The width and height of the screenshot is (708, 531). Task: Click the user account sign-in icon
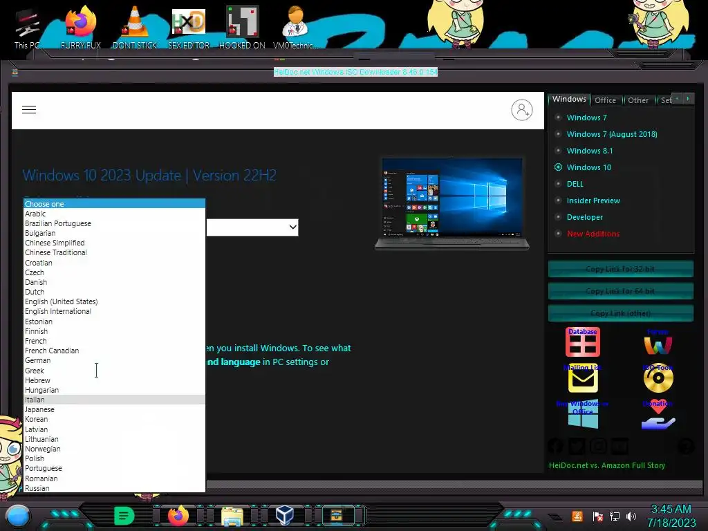[521, 110]
